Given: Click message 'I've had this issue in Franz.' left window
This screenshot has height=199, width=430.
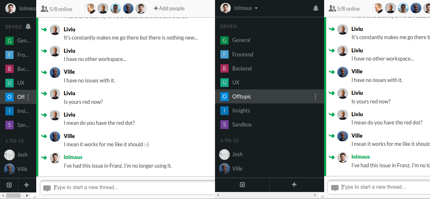Looking at the screenshot, I should pos(118,166).
